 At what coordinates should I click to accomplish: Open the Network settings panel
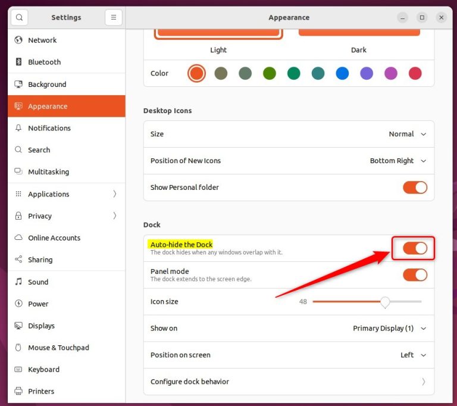67,40
